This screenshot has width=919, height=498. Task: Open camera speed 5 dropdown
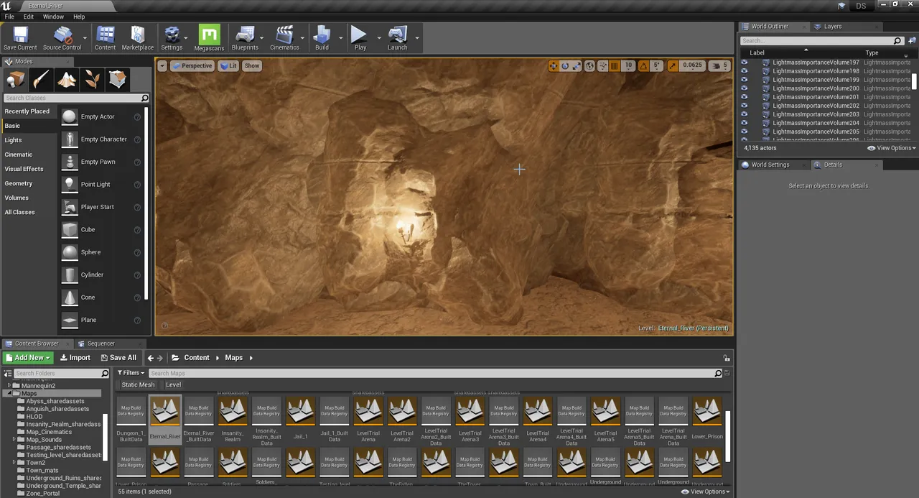(x=719, y=65)
